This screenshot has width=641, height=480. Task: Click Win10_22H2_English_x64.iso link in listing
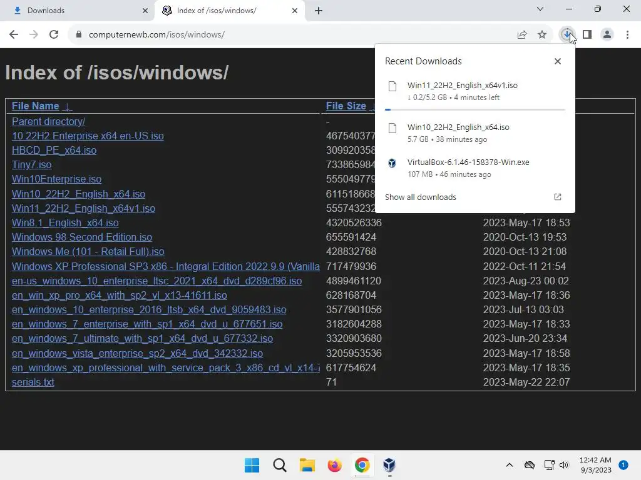tap(78, 194)
